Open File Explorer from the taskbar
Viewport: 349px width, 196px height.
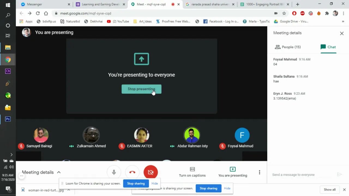pos(8,48)
